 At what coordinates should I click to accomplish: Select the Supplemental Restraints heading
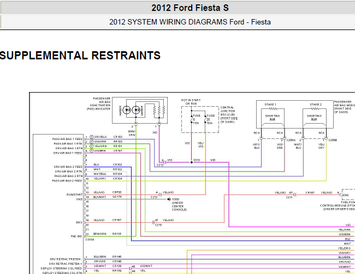point(80,56)
